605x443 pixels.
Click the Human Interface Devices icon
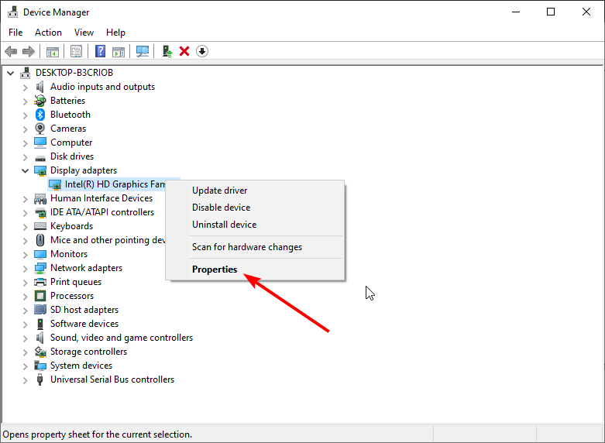pos(40,198)
